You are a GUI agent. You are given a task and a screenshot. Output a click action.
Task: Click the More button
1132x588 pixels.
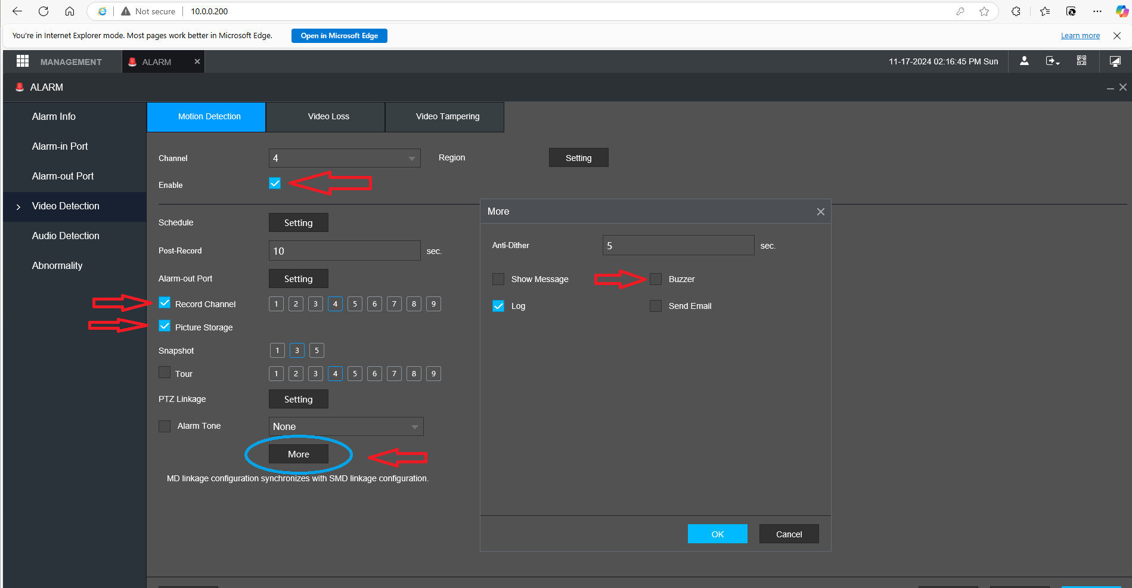point(299,454)
